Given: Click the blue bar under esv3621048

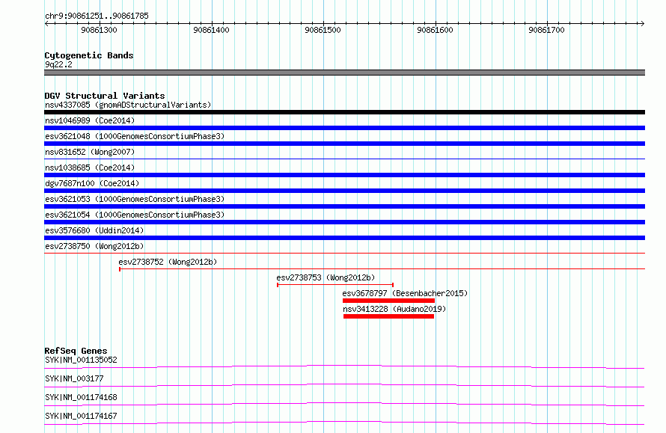Looking at the screenshot, I should (344, 144).
